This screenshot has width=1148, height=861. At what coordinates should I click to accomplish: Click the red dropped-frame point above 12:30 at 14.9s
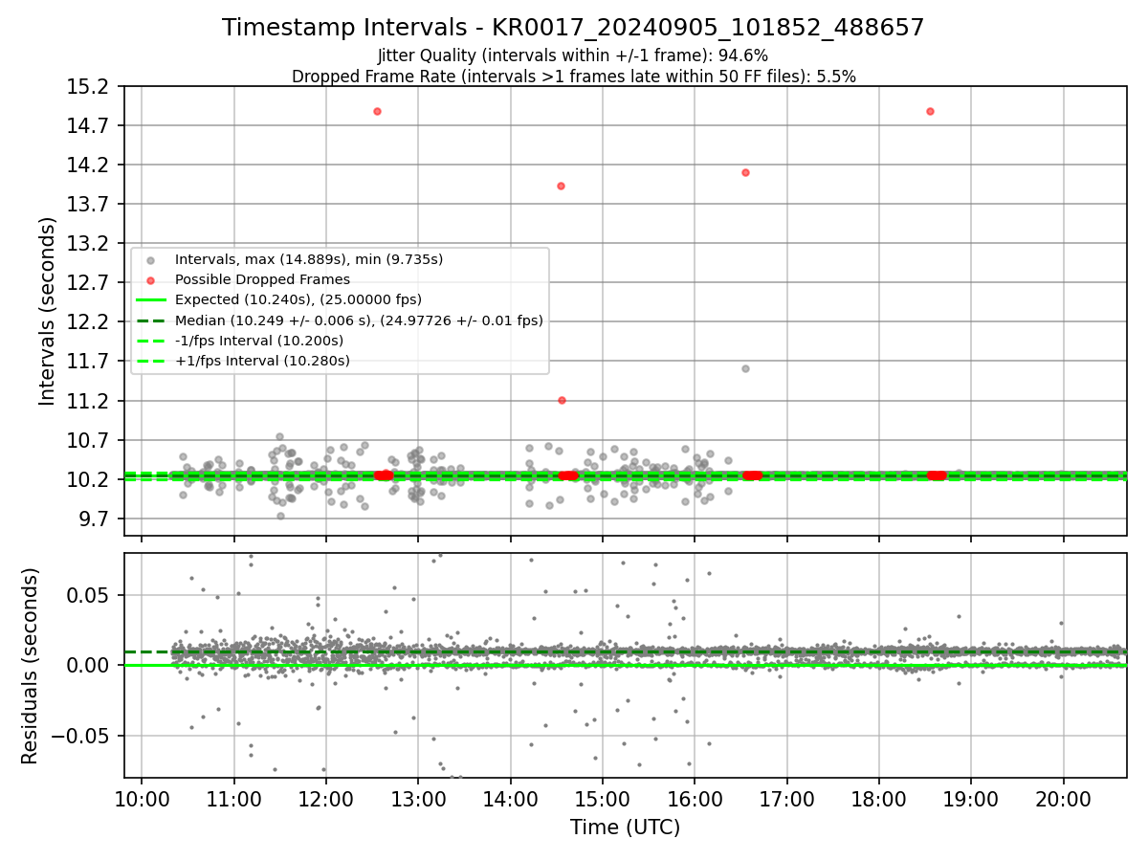(x=377, y=111)
